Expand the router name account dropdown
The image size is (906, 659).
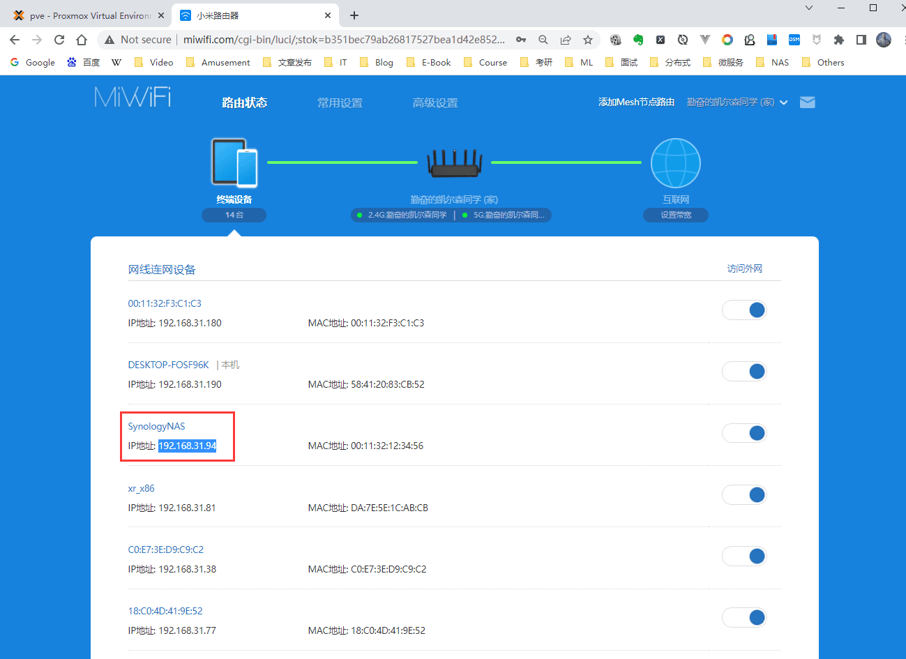737,103
